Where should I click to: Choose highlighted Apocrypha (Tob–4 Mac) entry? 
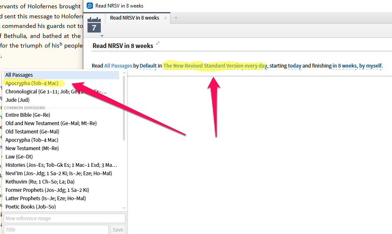point(61,83)
